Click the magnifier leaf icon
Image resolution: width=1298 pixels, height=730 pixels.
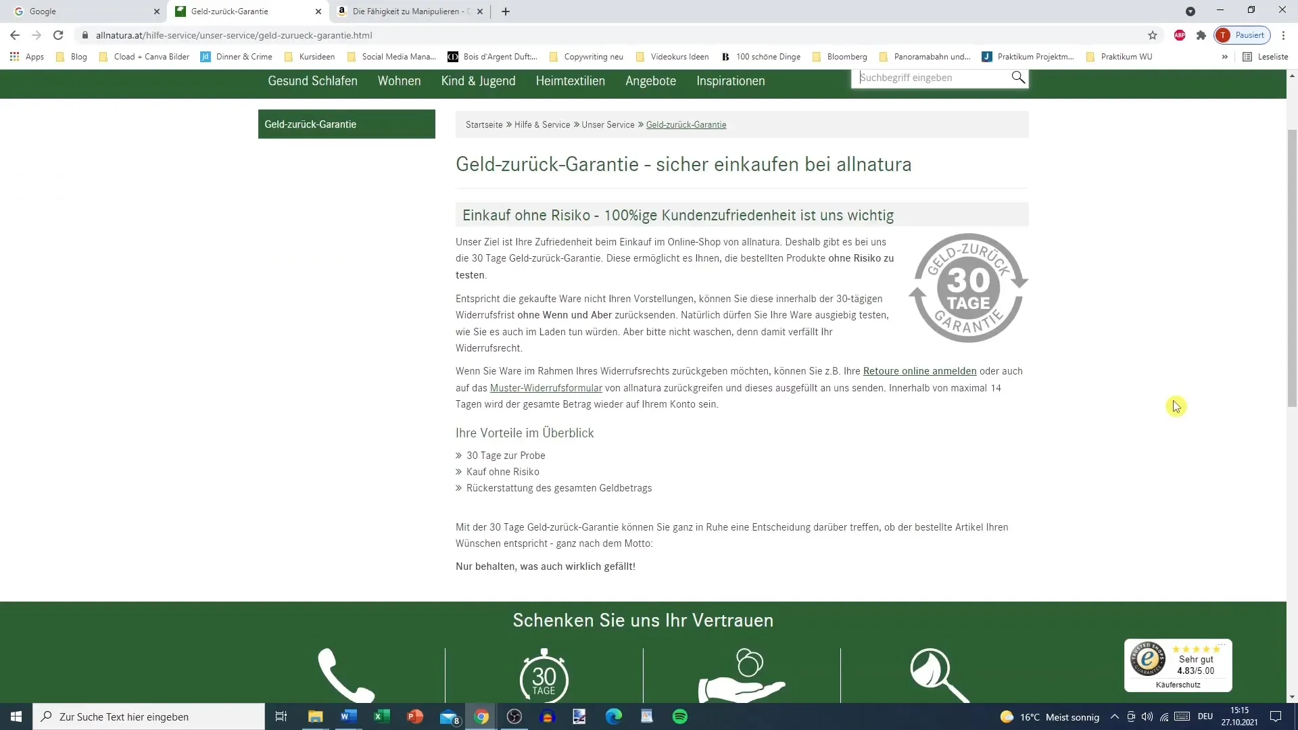pos(940,675)
